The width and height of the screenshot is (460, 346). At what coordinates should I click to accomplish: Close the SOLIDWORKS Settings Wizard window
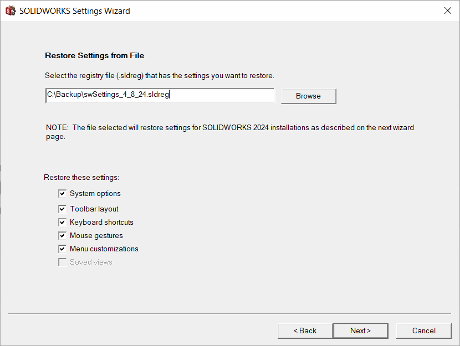[x=448, y=10]
